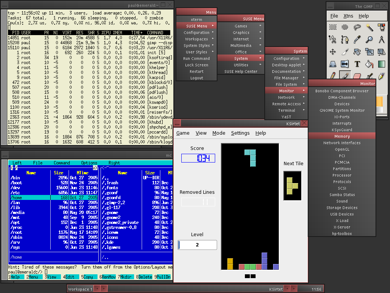Click the Next Tile preview box
This screenshot has height=293, width=390.
click(292, 186)
